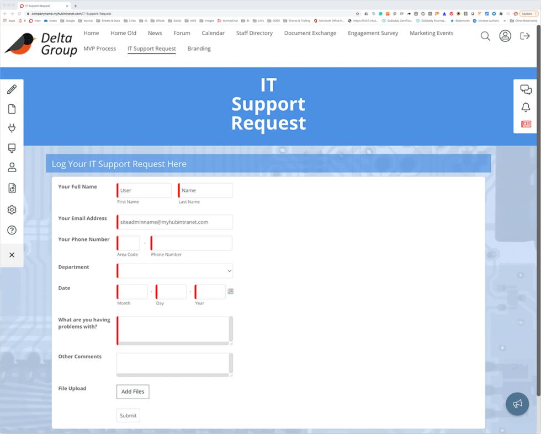The width and height of the screenshot is (541, 434).
Task: Click the pencil edit icon in left sidebar
Action: [12, 89]
